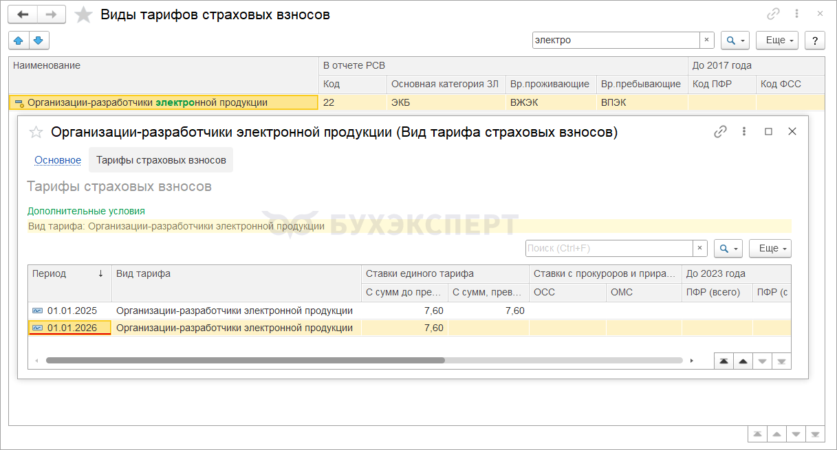Screen dimensions: 837x450
Task: Click the 'электро' search input
Action: tap(616, 41)
